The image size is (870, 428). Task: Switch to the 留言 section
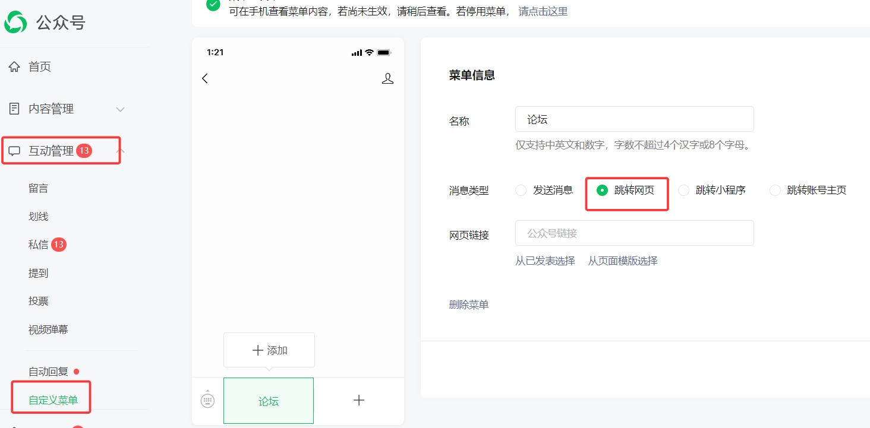[x=39, y=188]
